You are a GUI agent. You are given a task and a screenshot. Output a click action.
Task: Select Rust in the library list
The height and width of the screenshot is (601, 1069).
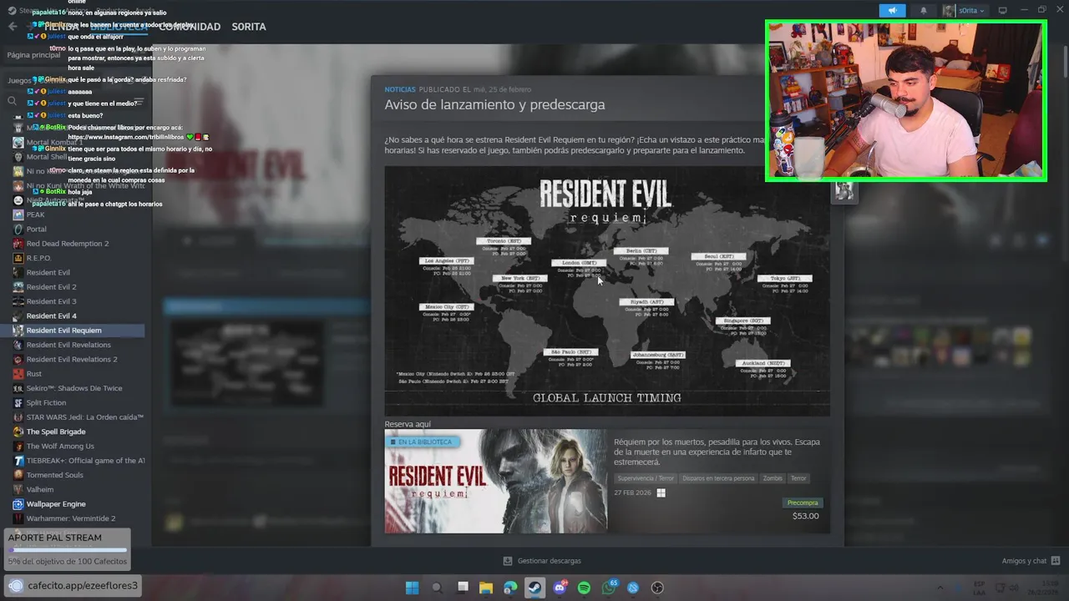click(33, 374)
